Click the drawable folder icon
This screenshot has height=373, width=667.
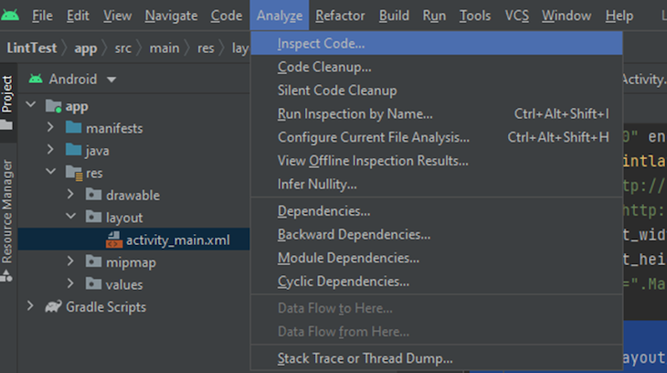[x=94, y=195]
